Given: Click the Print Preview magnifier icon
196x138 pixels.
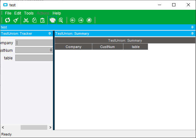Looking at the screenshot, I should 61,20.
